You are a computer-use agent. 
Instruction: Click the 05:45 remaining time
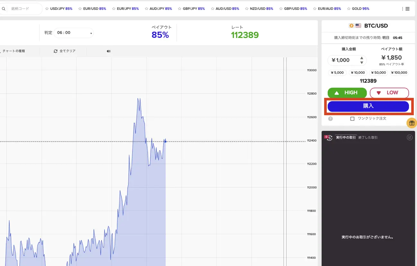(x=397, y=38)
